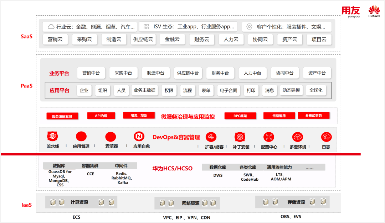Select the 财务中台 box
This screenshot has height=223, width=385.
click(x=220, y=73)
